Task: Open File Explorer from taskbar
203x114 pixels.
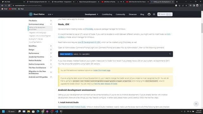Action: (29, 111)
